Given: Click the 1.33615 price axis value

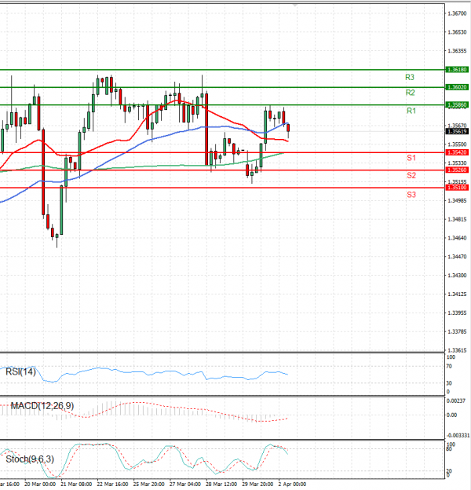Looking at the screenshot, I should (x=457, y=350).
